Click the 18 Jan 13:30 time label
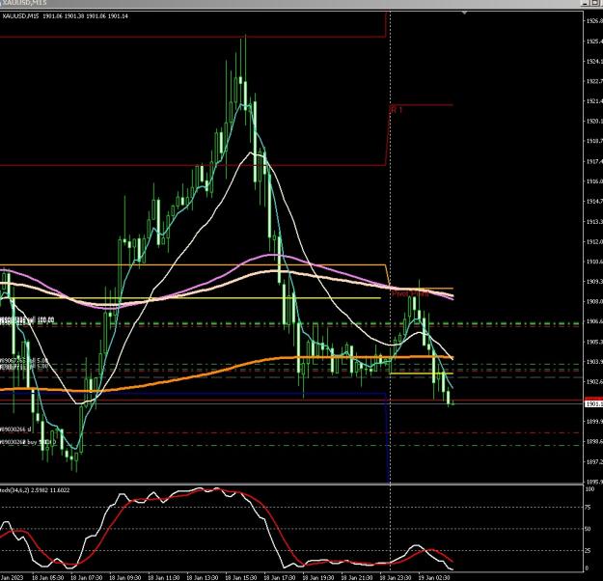This screenshot has height=581, width=603. coord(202,577)
